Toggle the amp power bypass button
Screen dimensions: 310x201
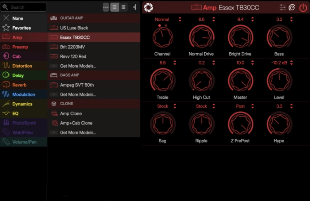[303, 8]
